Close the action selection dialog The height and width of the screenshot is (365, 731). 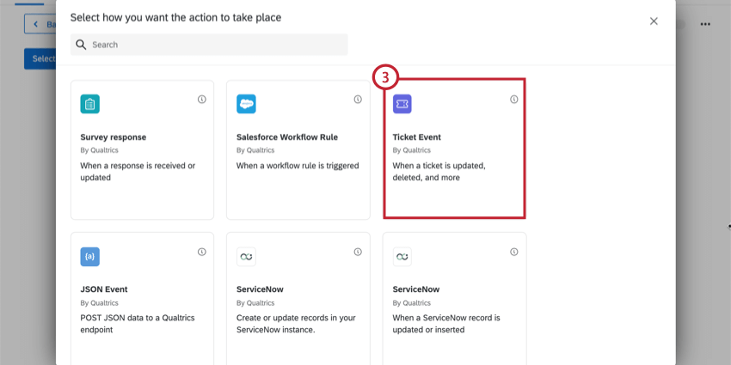654,21
